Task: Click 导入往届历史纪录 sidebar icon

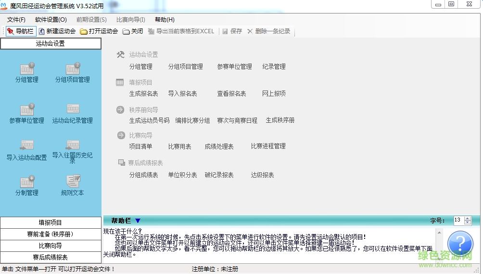Action: [72, 152]
